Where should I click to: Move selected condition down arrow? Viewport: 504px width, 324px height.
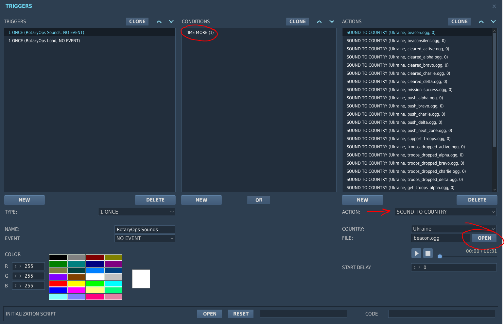[x=332, y=22]
